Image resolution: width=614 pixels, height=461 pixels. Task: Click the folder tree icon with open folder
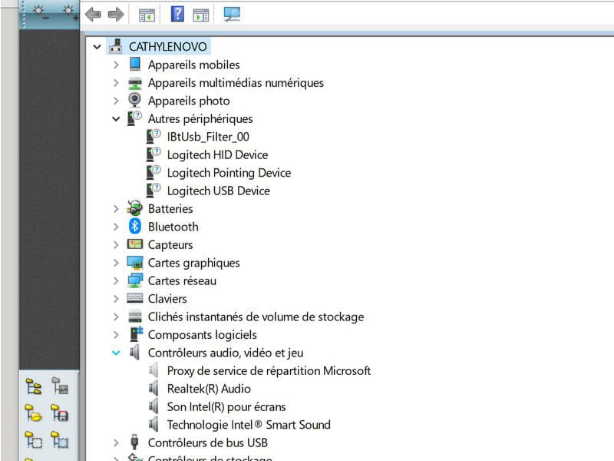click(34, 413)
